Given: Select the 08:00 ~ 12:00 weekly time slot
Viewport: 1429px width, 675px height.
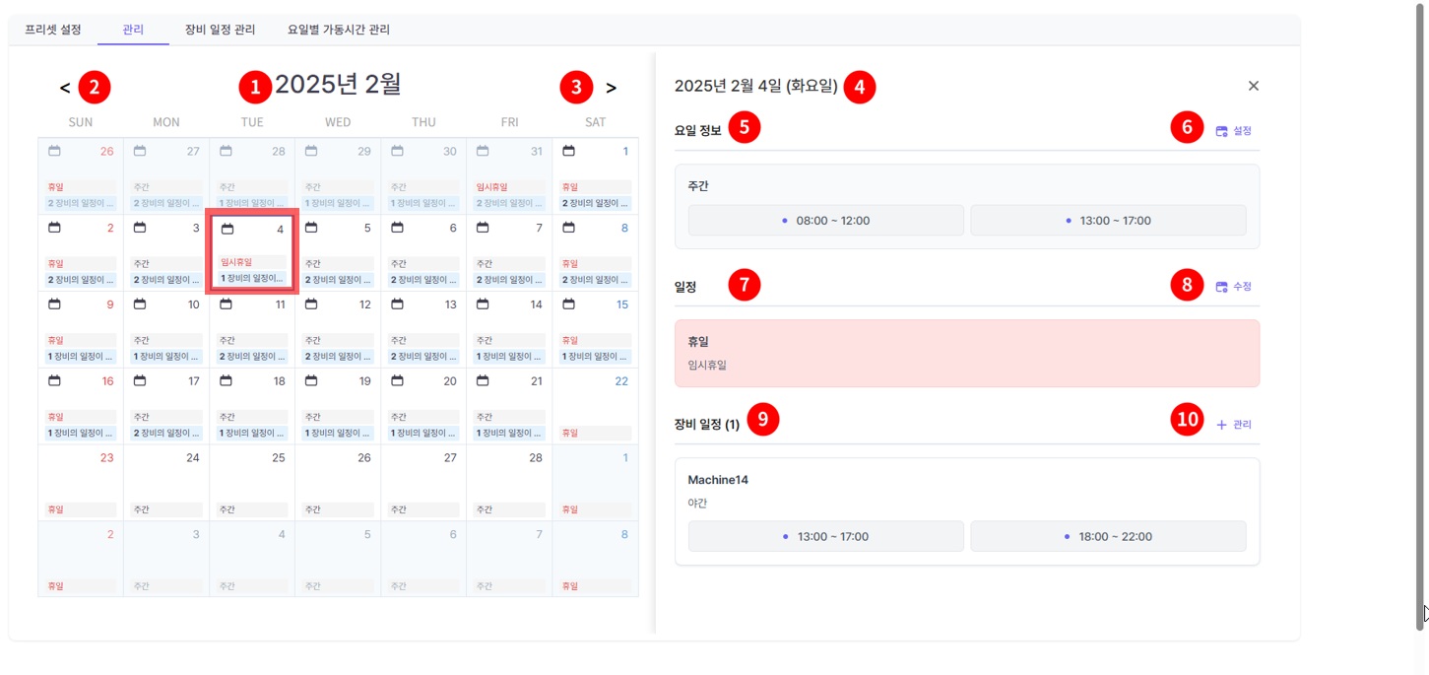Looking at the screenshot, I should [825, 220].
